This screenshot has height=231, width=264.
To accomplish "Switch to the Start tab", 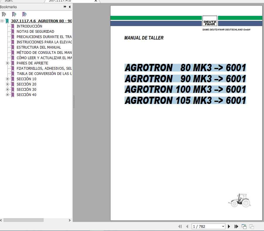I will tap(9, 1).
